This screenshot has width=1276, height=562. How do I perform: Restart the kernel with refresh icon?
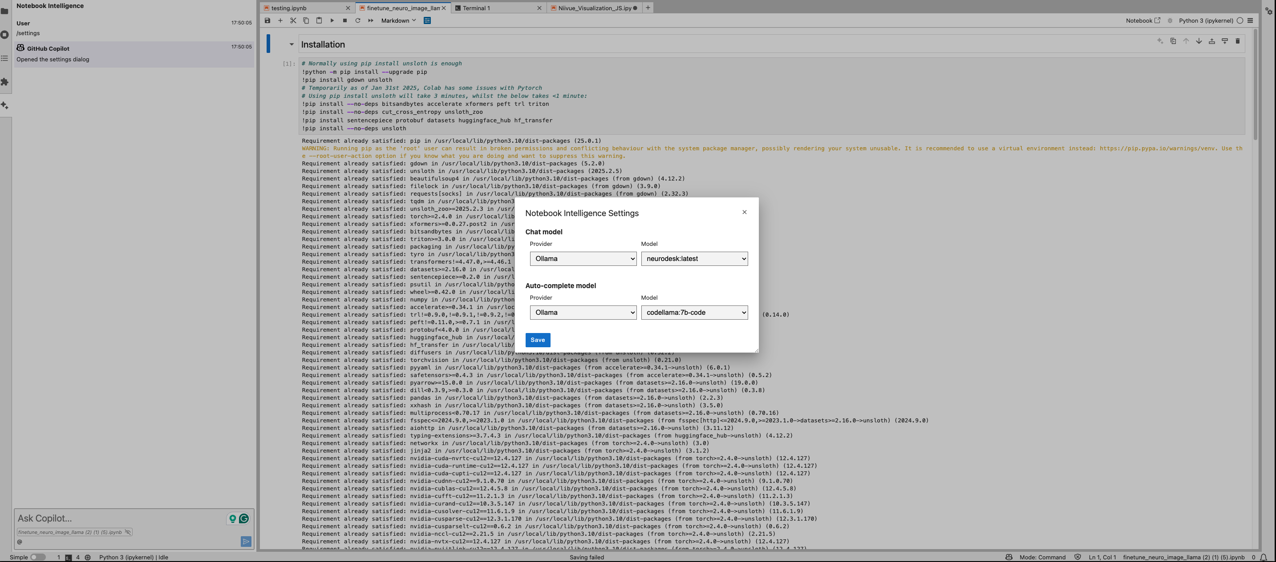(358, 21)
